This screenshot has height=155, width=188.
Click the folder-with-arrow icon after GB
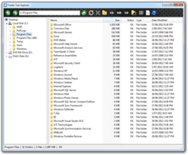134,13
